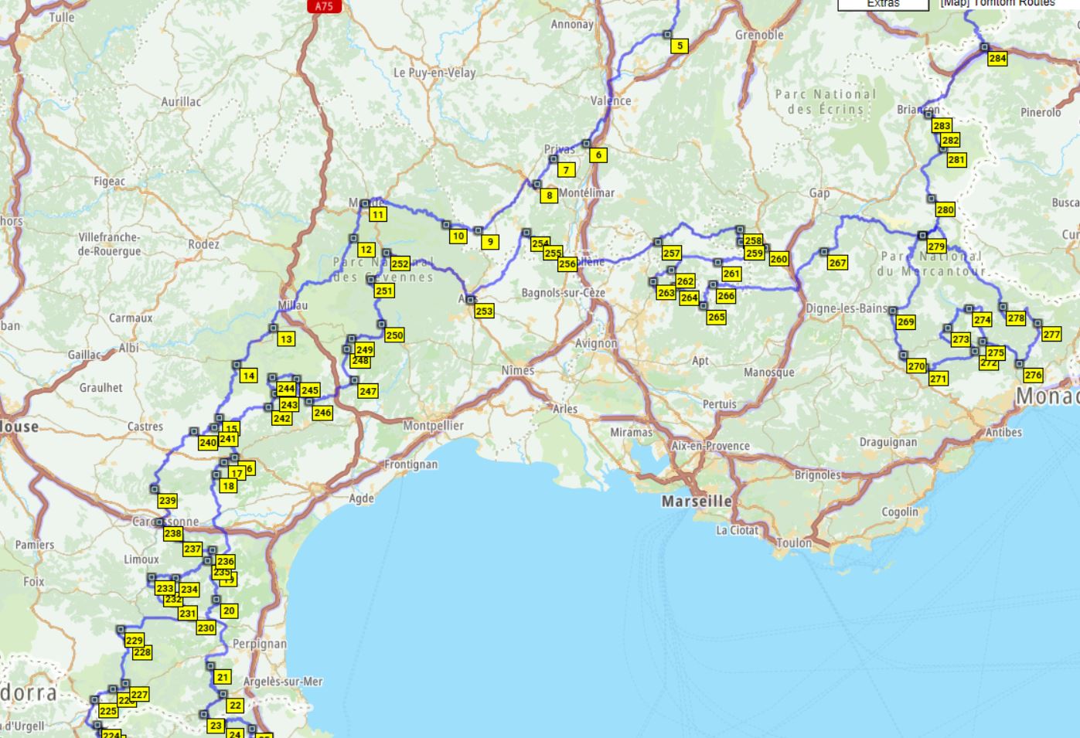The width and height of the screenshot is (1080, 738).
Task: Click waypoint label 22
Action: point(235,706)
